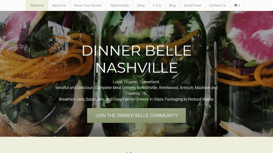Click Join the Dinner Belle Community button

click(136, 116)
